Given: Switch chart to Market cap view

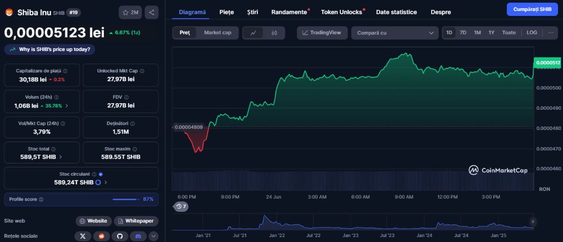Looking at the screenshot, I should point(218,32).
